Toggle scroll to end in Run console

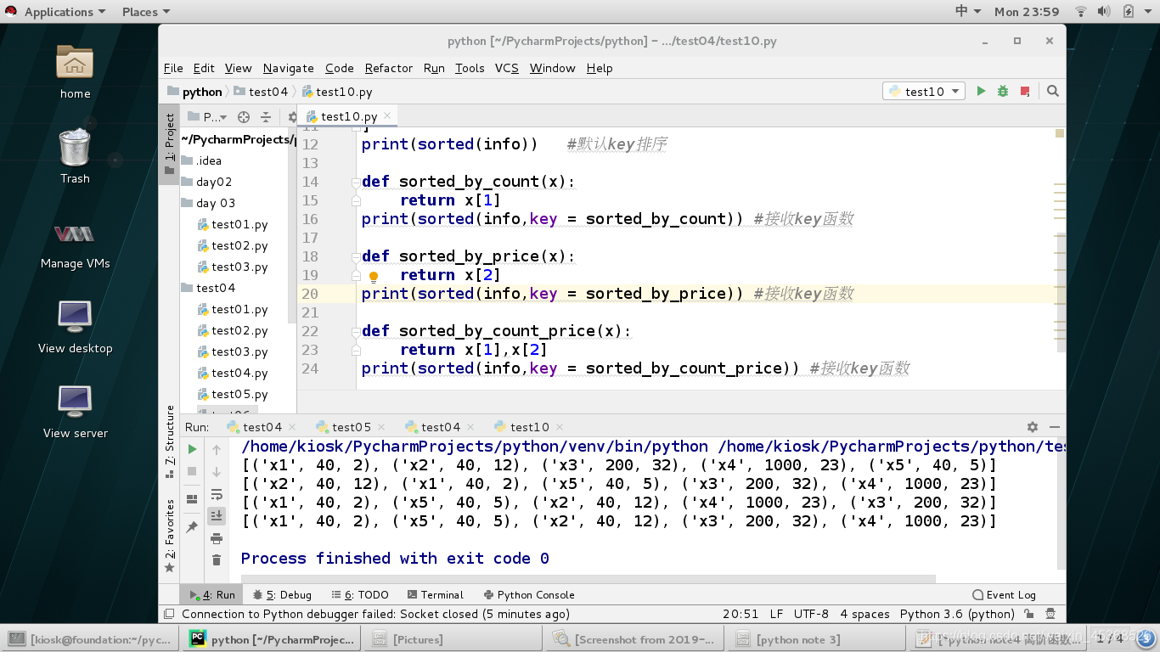point(217,515)
